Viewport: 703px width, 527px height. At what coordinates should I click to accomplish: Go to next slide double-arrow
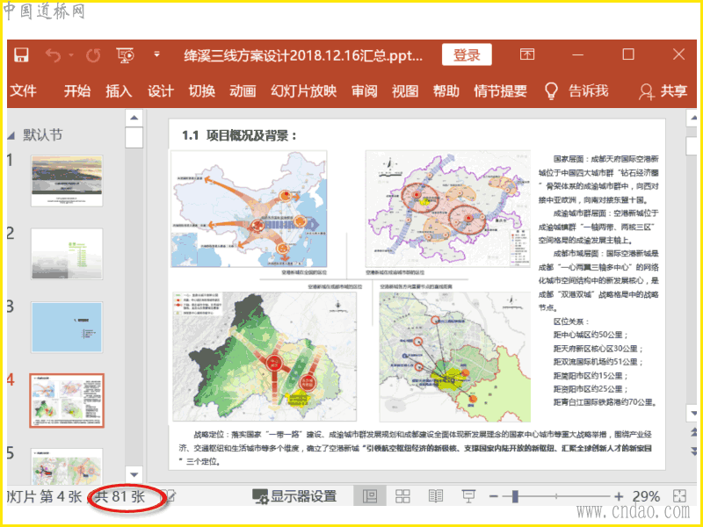point(693,451)
